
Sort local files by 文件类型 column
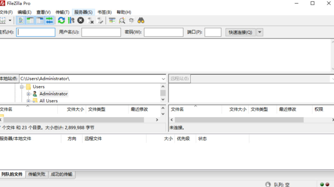point(107,109)
